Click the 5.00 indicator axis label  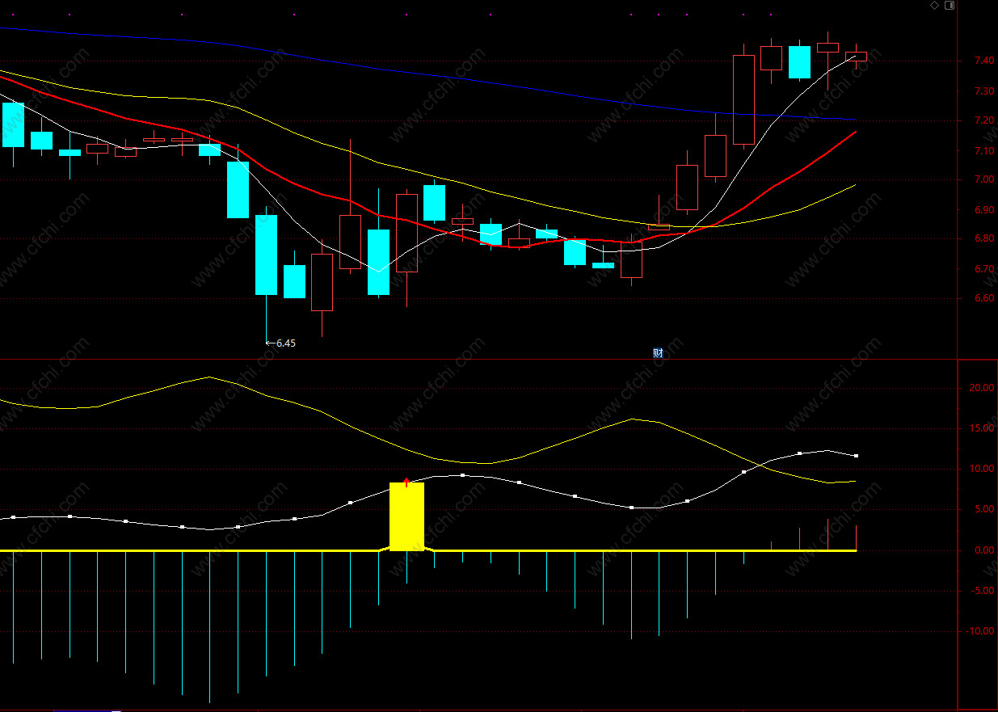click(x=983, y=509)
